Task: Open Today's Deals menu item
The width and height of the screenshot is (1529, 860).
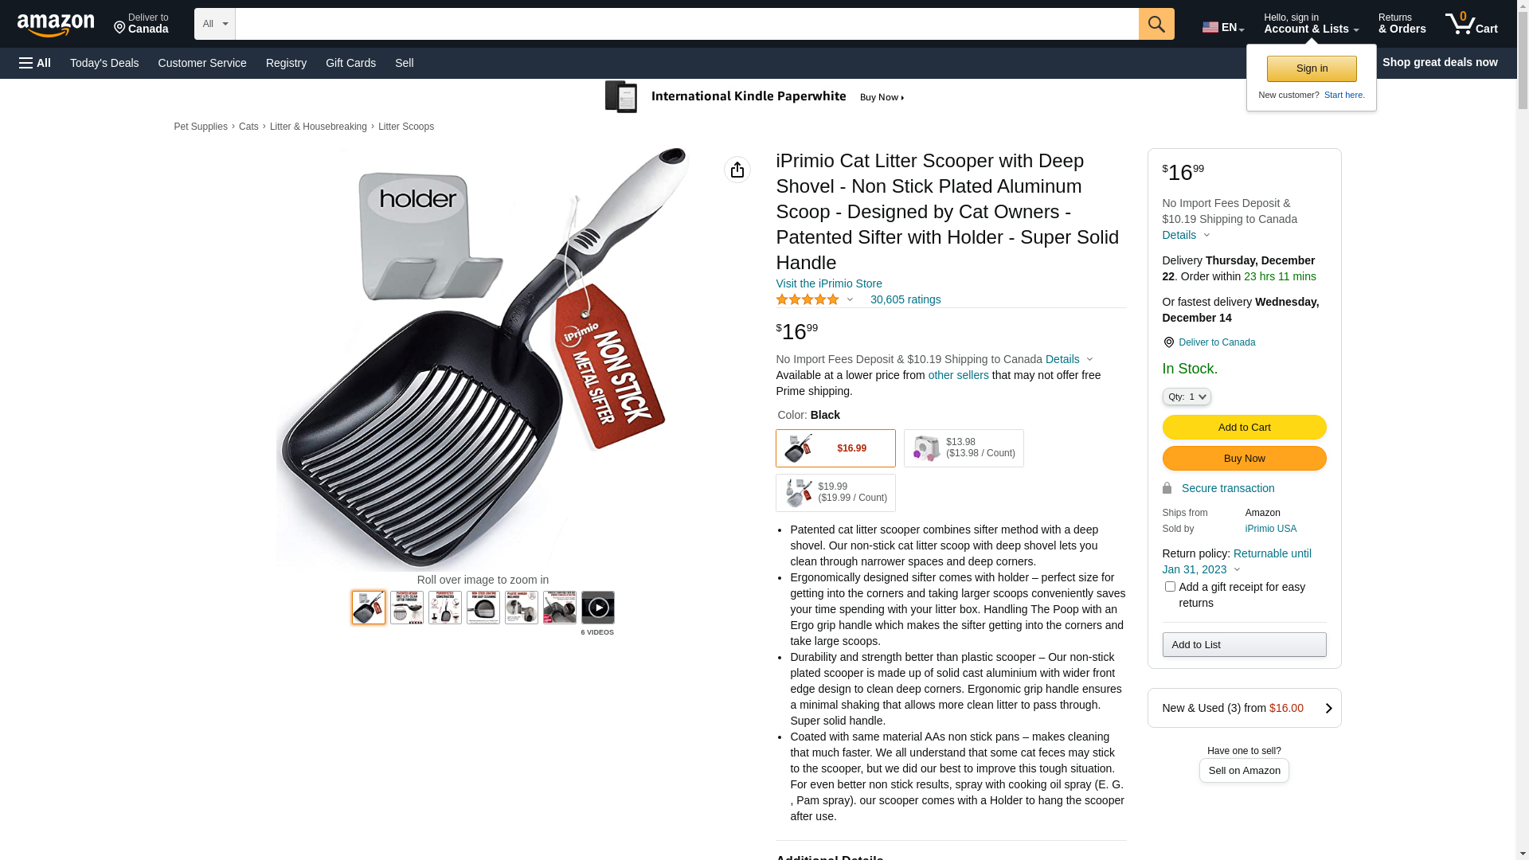Action: click(x=104, y=63)
